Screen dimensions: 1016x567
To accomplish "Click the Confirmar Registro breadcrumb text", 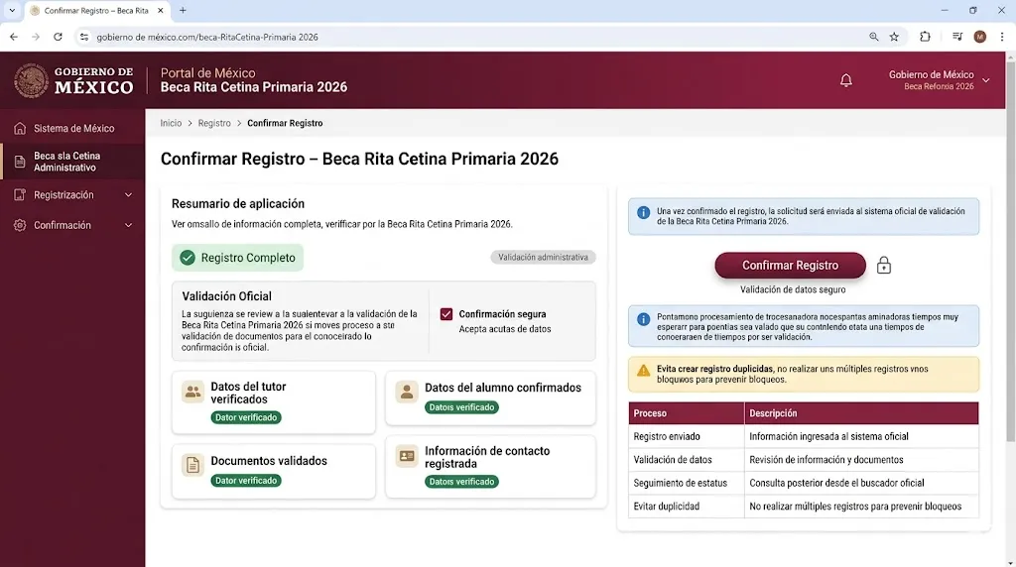I will coord(285,123).
